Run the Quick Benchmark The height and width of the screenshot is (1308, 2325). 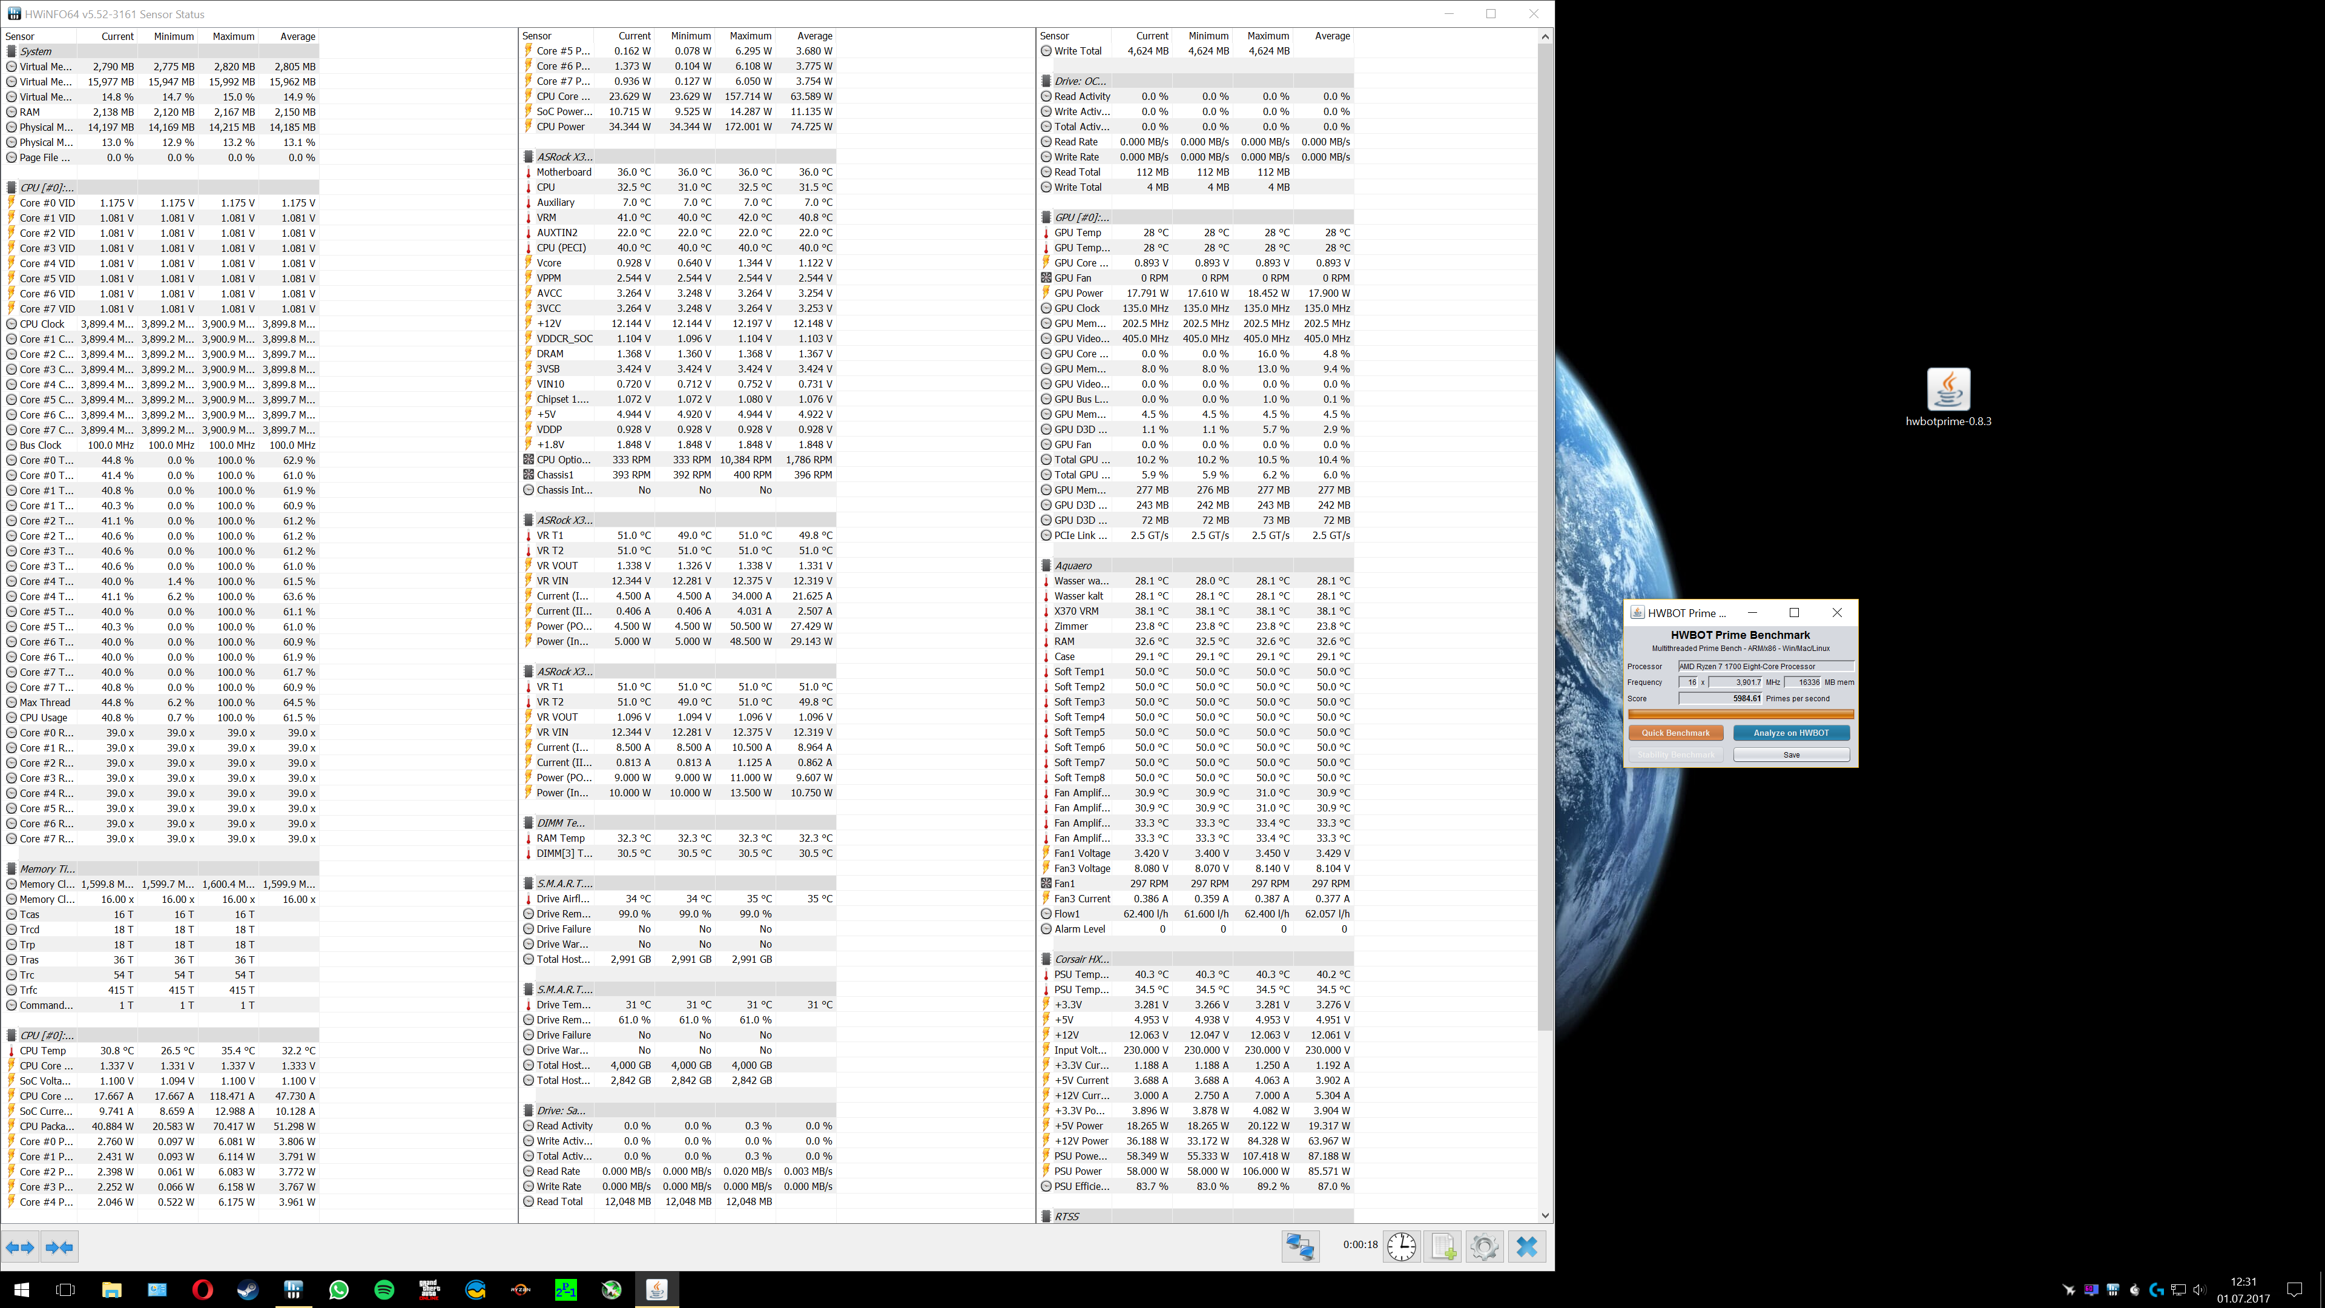coord(1675,733)
